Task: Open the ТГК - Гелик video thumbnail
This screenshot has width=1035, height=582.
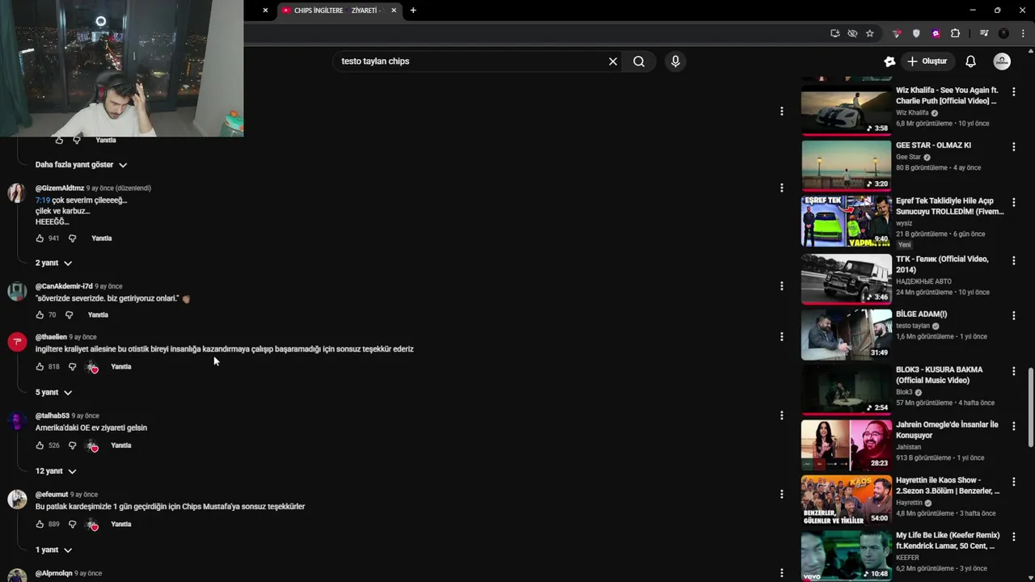Action: pyautogui.click(x=846, y=279)
